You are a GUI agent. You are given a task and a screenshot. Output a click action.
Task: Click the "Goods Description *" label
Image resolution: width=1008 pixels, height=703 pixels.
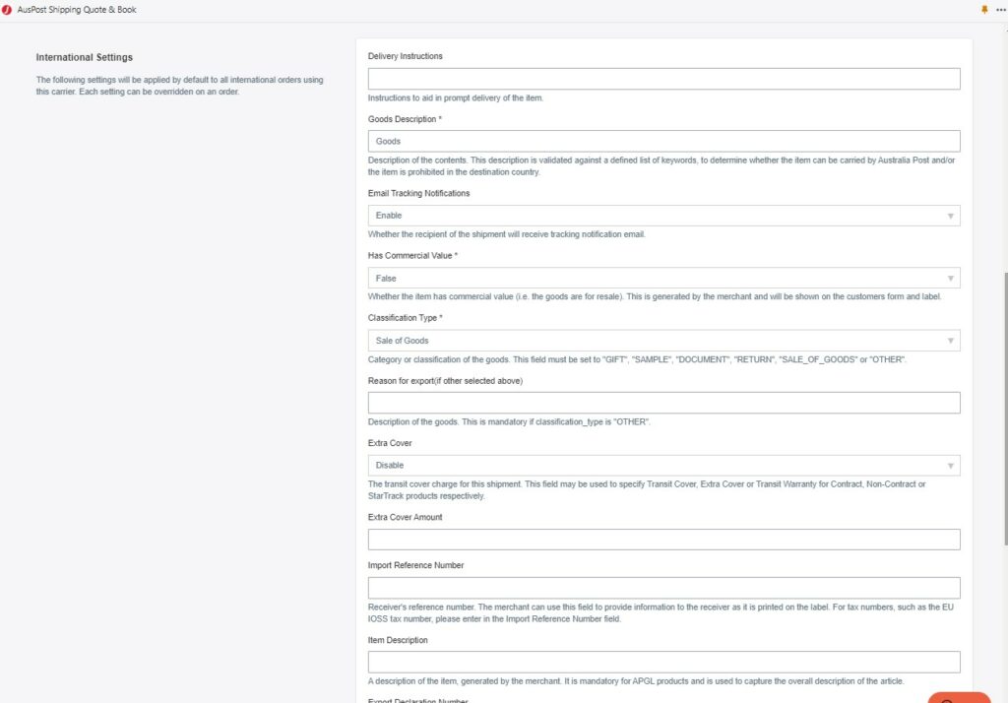(x=405, y=119)
